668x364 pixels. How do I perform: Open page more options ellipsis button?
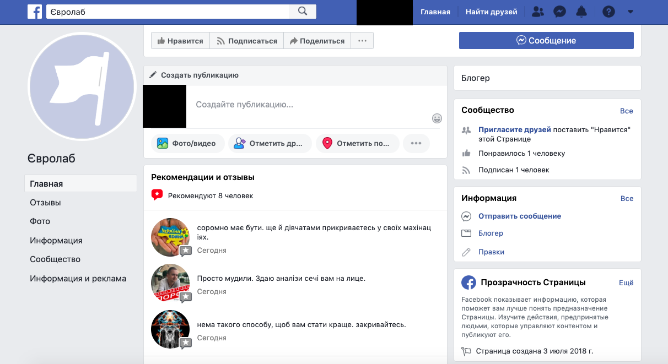362,41
